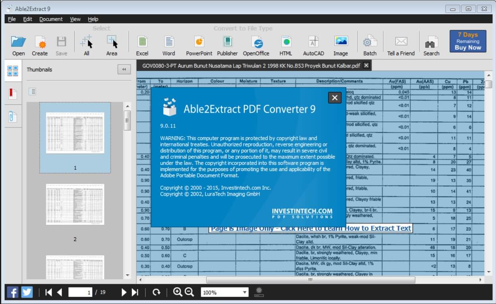Open the Batch conversion tool

[x=369, y=44]
